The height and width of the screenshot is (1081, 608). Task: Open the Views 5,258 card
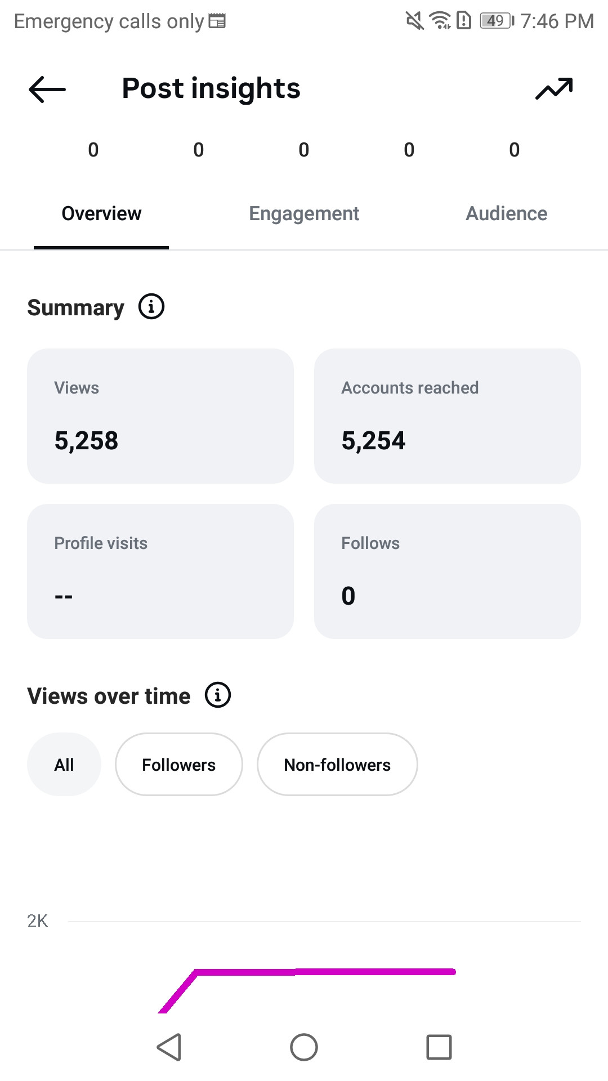[160, 416]
